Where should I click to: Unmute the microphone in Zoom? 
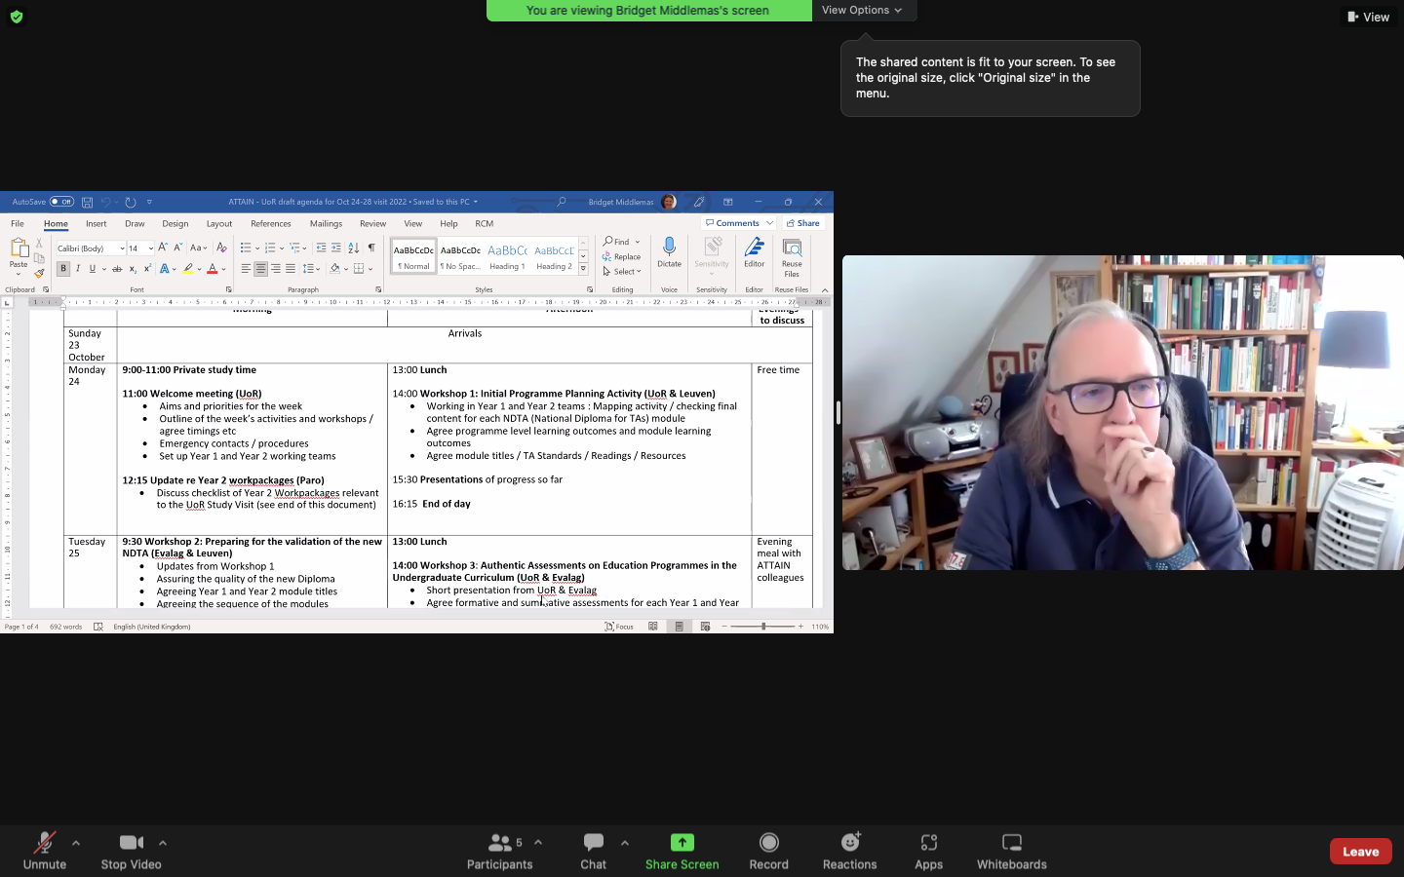(45, 851)
